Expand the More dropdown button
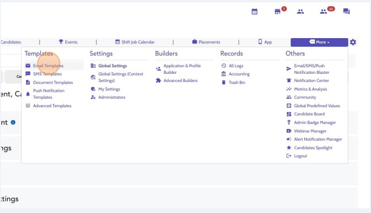 click(319, 42)
